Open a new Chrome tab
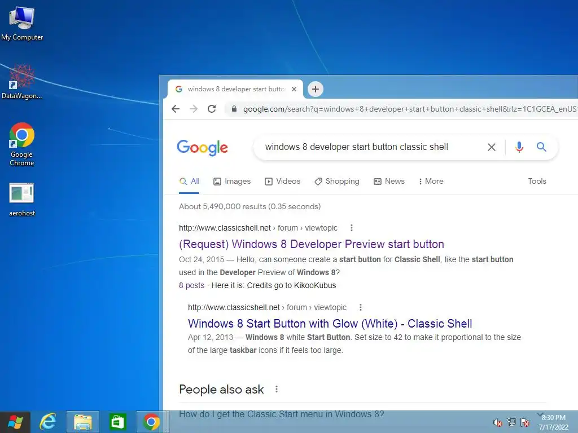 [316, 89]
